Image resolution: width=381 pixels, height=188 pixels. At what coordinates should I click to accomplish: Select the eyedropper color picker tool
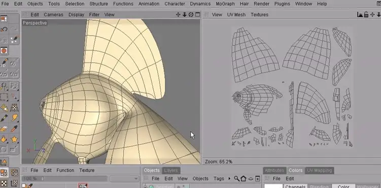14,129
